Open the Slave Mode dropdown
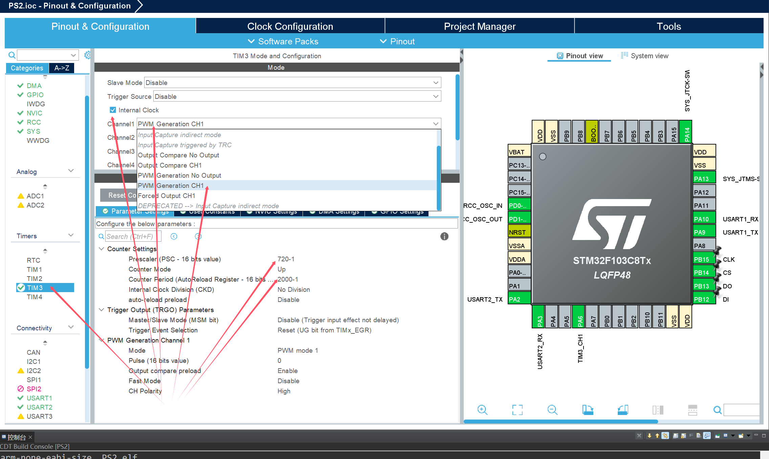 (x=292, y=83)
